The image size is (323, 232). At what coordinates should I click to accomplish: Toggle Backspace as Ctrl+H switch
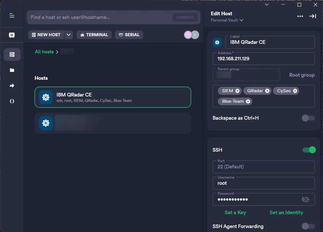tap(308, 118)
